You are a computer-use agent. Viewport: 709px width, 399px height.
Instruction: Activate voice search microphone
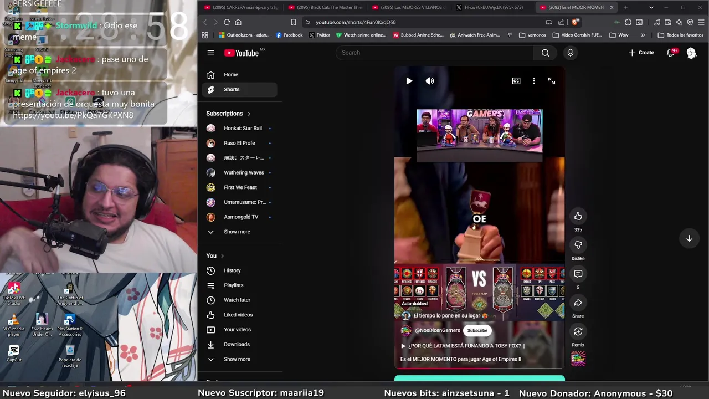(570, 53)
